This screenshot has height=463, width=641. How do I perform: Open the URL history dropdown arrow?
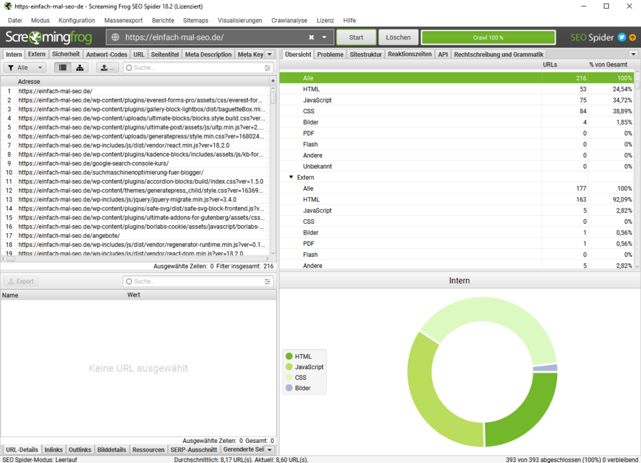tap(324, 37)
